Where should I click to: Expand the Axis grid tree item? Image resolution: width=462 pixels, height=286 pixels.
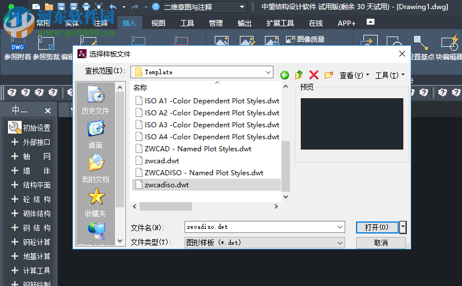point(15,156)
